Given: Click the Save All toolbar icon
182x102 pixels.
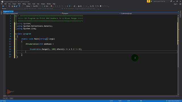Looking at the screenshot, I should click(16, 6).
